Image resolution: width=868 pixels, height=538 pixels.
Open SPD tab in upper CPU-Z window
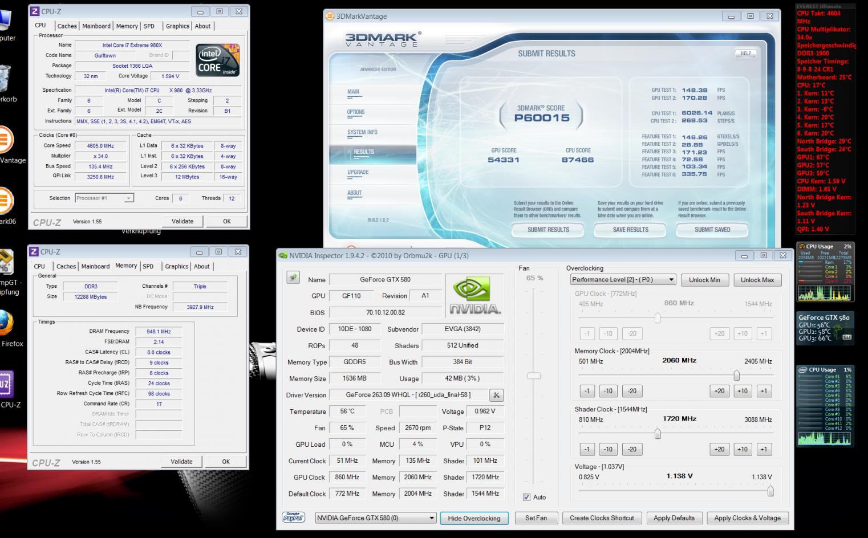tap(149, 26)
